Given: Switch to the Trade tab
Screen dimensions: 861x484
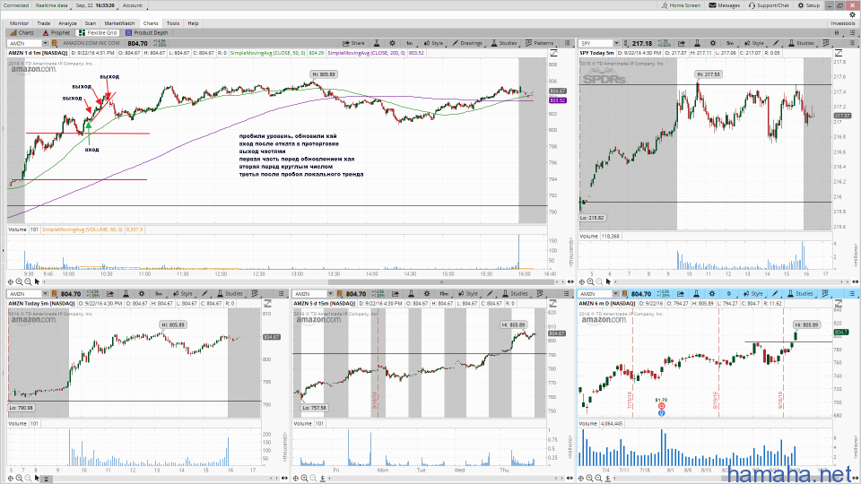Looking at the screenshot, I should [x=43, y=23].
